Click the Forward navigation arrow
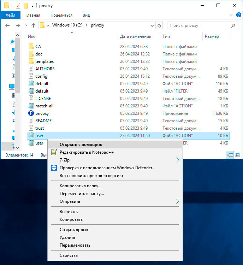 [x=18, y=25]
